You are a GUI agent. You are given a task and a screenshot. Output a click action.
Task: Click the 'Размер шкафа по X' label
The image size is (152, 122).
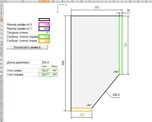[20, 25]
